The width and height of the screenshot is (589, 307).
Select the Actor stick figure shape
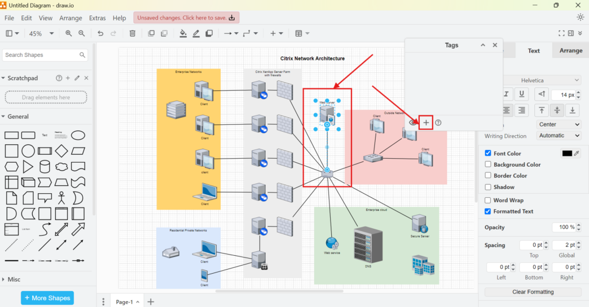coord(61,198)
